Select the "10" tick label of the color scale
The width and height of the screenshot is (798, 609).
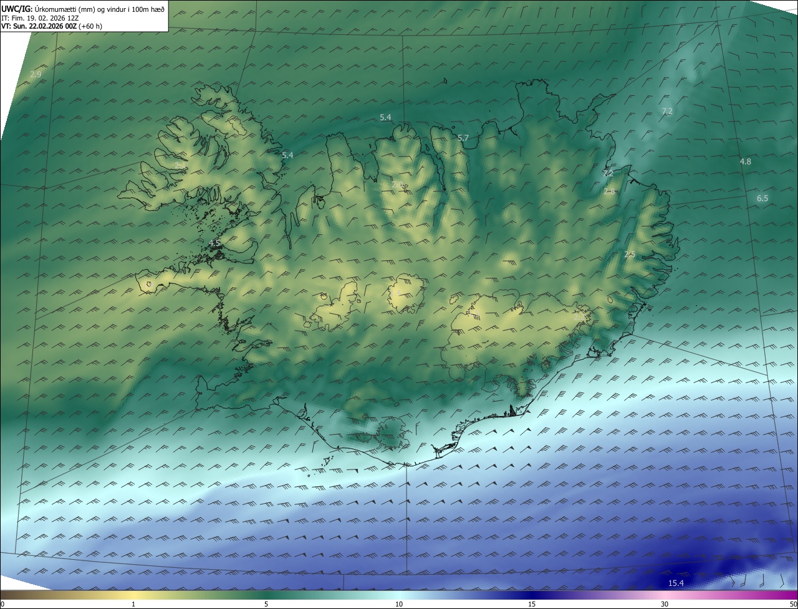pyautogui.click(x=399, y=604)
